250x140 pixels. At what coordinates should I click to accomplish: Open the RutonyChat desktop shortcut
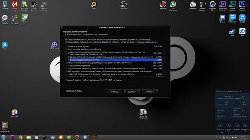point(232,18)
